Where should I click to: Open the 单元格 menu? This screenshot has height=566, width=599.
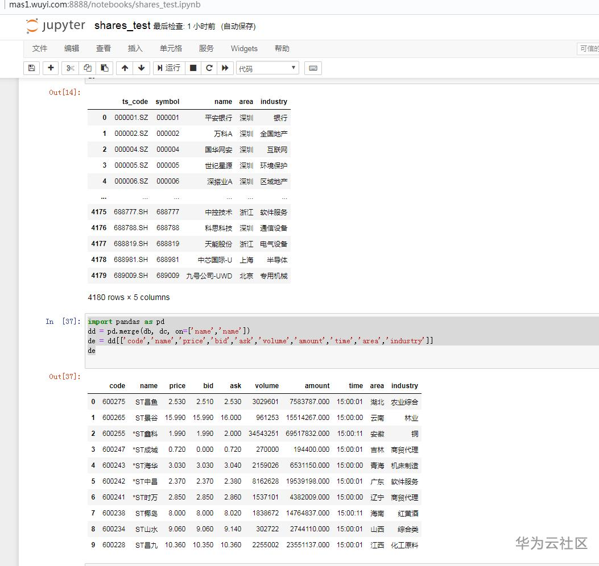(171, 48)
